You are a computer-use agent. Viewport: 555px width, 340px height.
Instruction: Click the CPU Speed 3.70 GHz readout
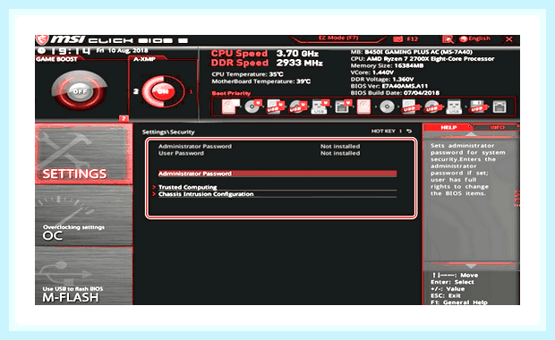pyautogui.click(x=265, y=54)
